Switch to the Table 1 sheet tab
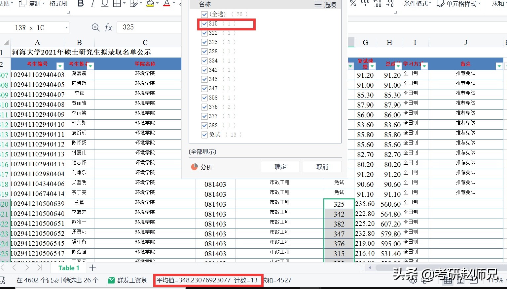Image resolution: width=507 pixels, height=289 pixels. click(68, 268)
